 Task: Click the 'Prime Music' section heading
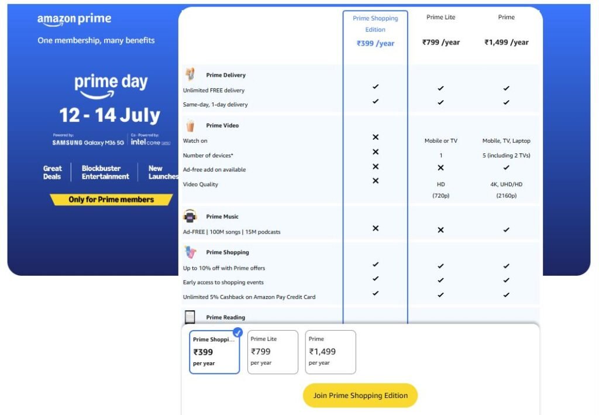click(222, 217)
